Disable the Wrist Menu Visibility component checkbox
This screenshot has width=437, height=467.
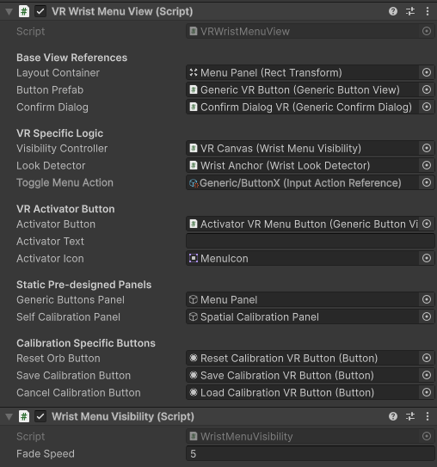(40, 416)
